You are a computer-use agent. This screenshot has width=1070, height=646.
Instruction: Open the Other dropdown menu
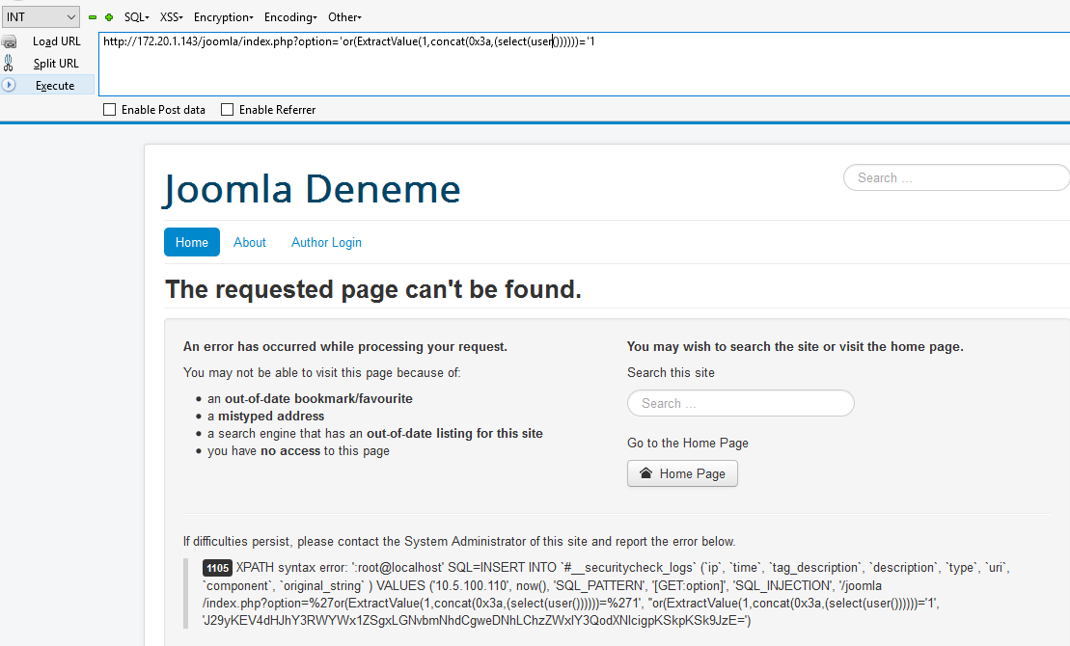(344, 17)
